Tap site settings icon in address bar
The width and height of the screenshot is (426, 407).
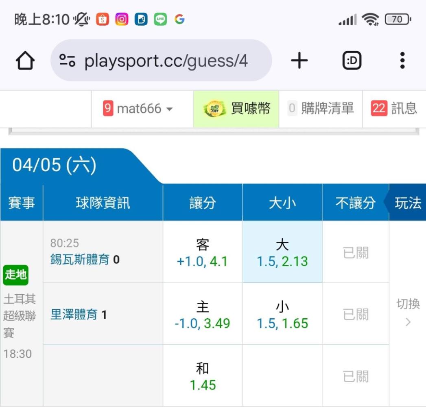tap(68, 61)
